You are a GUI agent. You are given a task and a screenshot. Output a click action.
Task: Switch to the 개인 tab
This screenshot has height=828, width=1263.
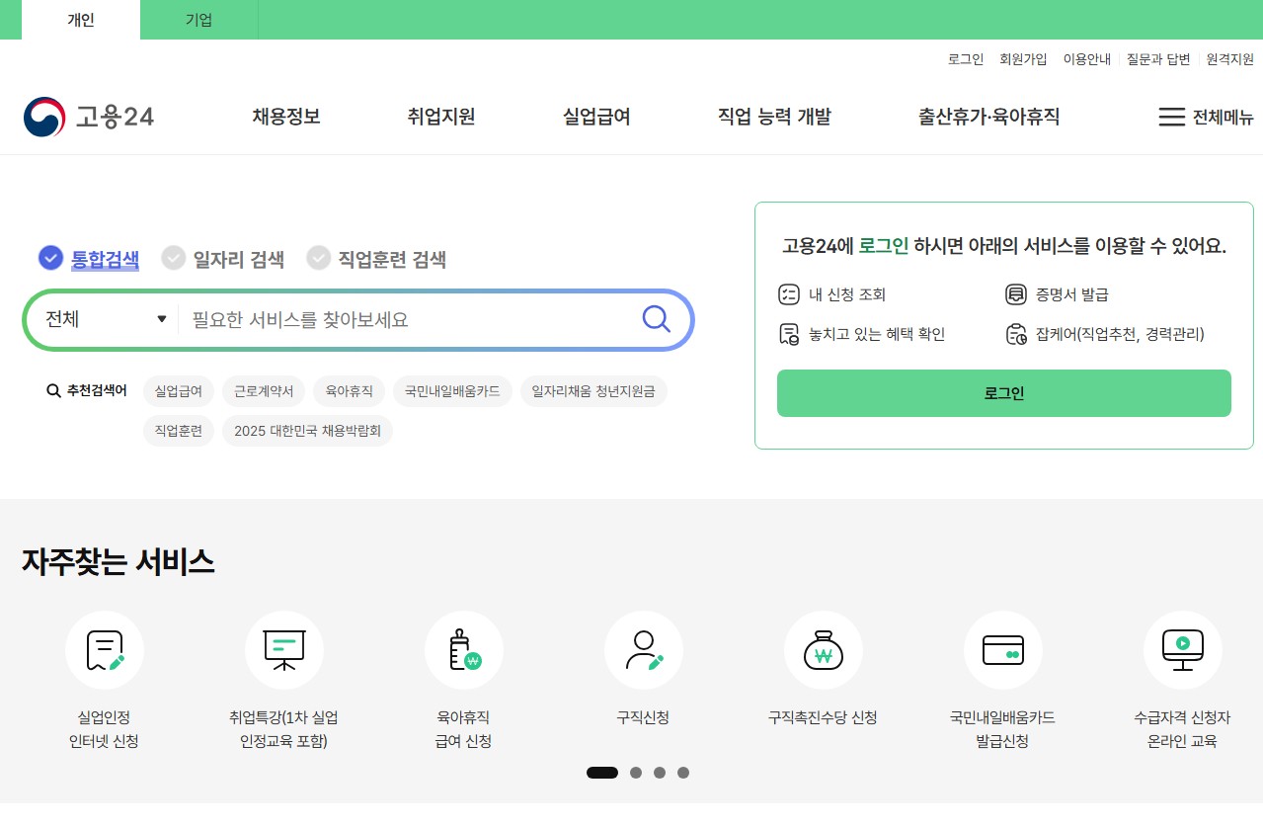click(81, 20)
